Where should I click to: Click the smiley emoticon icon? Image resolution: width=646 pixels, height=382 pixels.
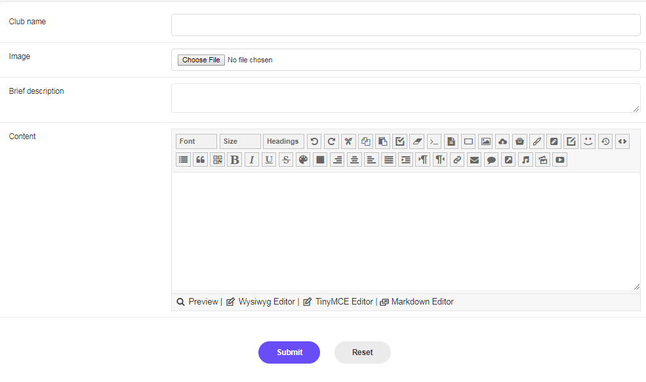588,142
